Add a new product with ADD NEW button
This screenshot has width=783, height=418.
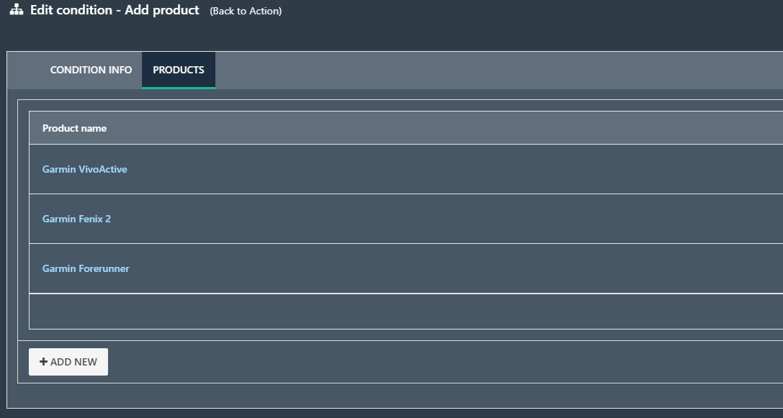(x=68, y=362)
